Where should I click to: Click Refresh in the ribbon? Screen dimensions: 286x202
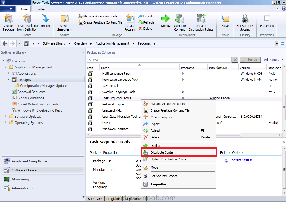(x=146, y=22)
